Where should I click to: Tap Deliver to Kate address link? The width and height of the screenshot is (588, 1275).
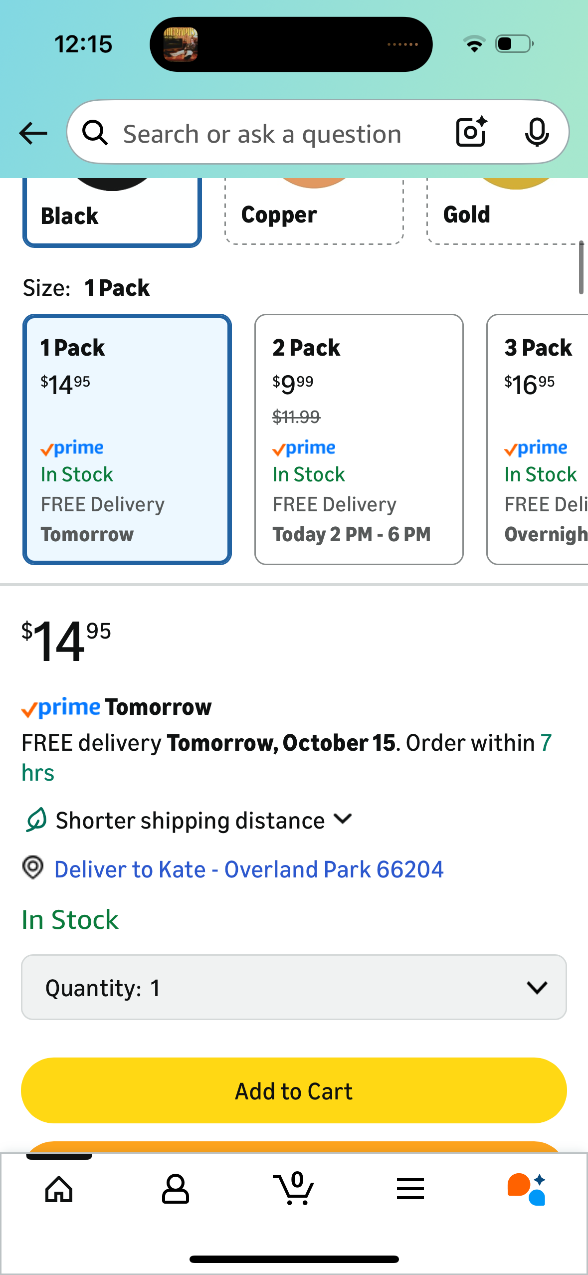(x=248, y=869)
